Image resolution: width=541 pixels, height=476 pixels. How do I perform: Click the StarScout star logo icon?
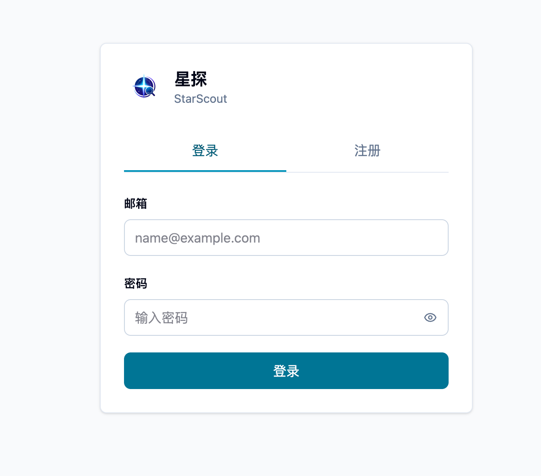144,87
